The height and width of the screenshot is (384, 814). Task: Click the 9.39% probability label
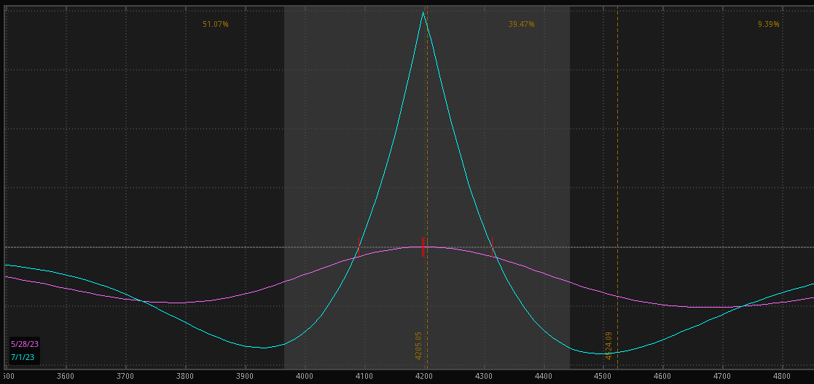pos(768,24)
